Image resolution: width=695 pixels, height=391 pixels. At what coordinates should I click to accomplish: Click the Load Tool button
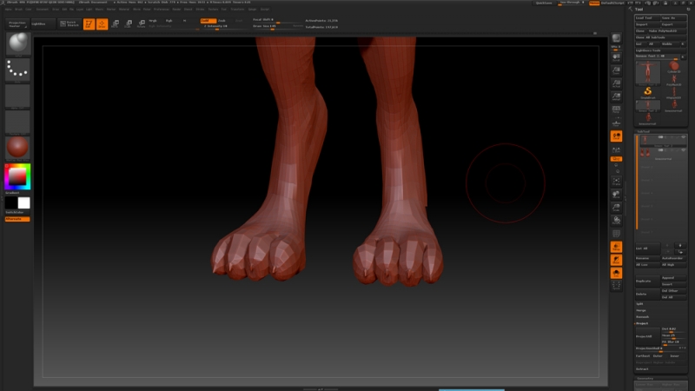(x=646, y=17)
